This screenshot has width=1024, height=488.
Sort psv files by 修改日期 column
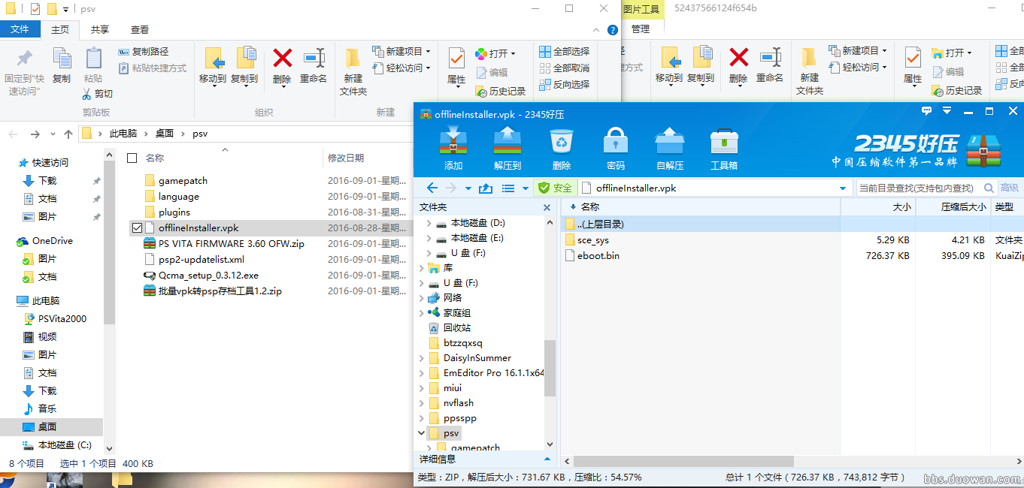pyautogui.click(x=368, y=158)
